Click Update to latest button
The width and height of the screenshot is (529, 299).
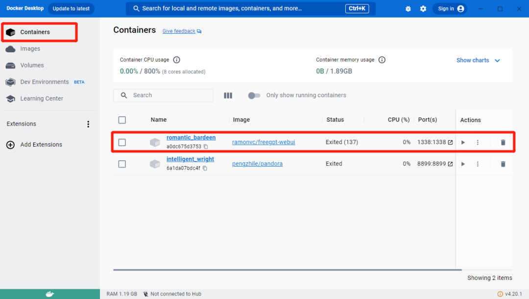(x=71, y=9)
